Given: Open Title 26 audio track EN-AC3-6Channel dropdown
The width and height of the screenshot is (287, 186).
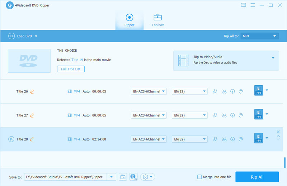Looking at the screenshot, I should click(149, 91).
